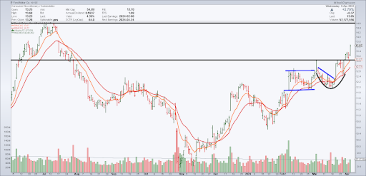Screen dimensions: 366x176
Task: Click the upper blue horizontal channel line
Action: coord(300,71)
